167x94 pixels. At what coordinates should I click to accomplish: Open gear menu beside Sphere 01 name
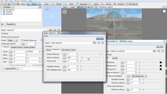51,30
